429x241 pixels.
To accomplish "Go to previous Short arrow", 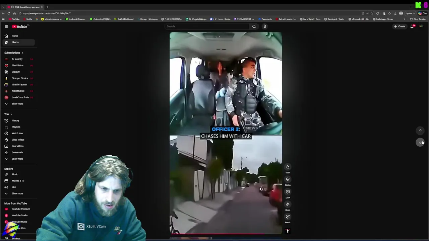I will [x=420, y=131].
